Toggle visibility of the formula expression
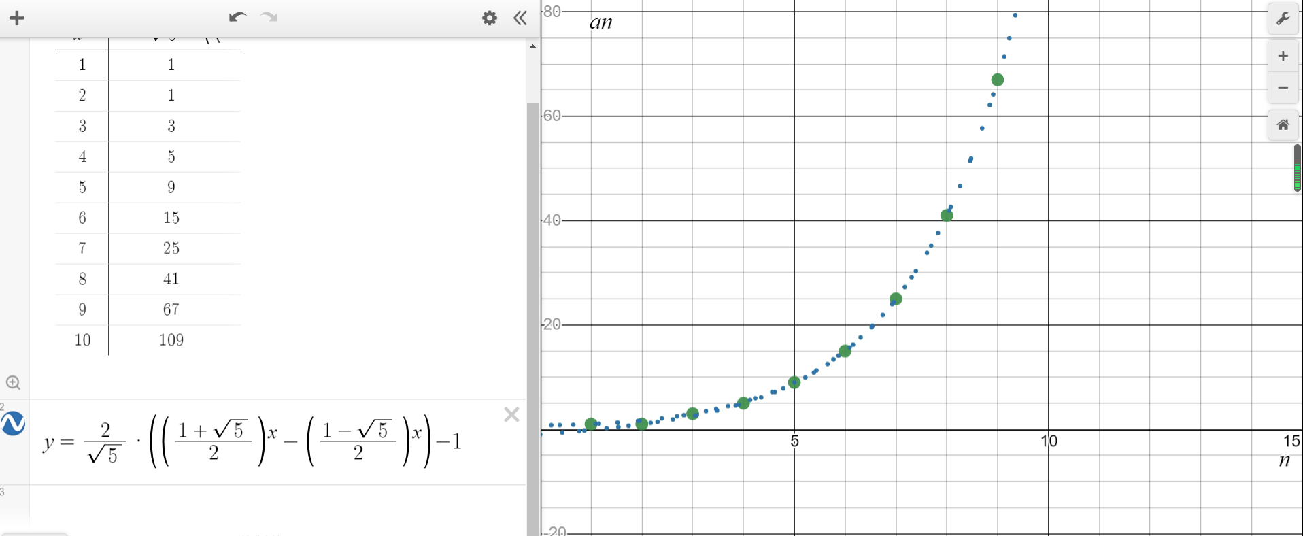Image resolution: width=1303 pixels, height=536 pixels. click(13, 423)
